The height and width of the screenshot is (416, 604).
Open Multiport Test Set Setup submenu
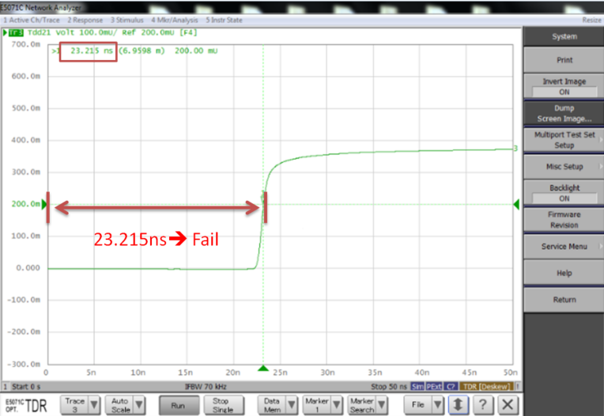coord(564,140)
